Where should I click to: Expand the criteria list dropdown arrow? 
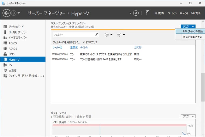pos(111,35)
